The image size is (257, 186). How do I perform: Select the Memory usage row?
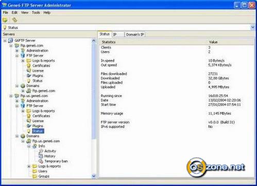tap(177, 114)
